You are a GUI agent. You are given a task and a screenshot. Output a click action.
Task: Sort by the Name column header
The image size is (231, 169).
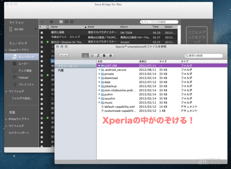coord(68,27)
